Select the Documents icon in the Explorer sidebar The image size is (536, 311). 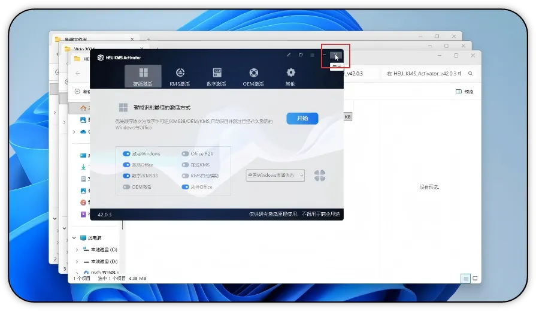coord(83,179)
